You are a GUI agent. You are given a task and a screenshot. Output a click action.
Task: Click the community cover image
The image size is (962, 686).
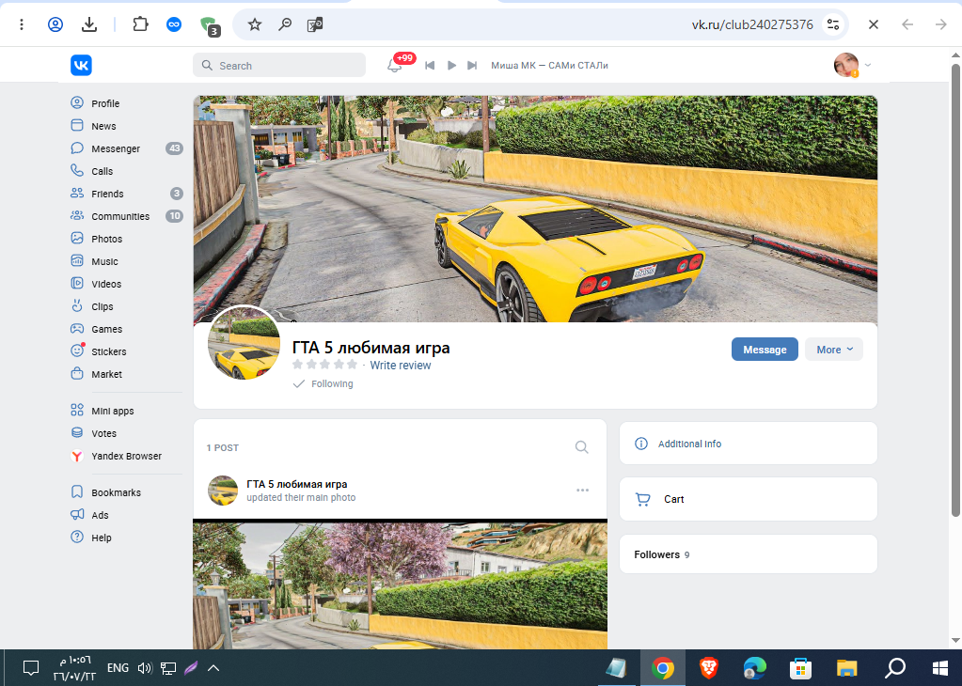535,209
